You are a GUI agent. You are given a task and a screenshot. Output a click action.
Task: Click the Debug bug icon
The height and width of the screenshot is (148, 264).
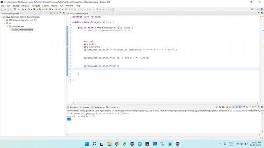point(23,9)
